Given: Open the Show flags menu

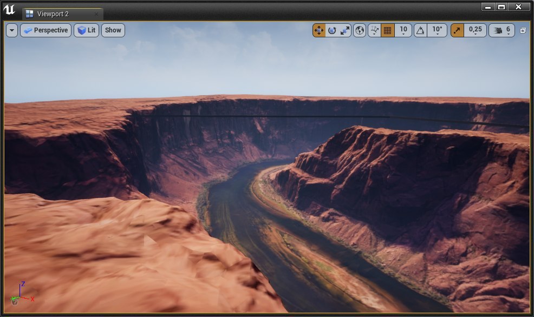Looking at the screenshot, I should pyautogui.click(x=113, y=30).
